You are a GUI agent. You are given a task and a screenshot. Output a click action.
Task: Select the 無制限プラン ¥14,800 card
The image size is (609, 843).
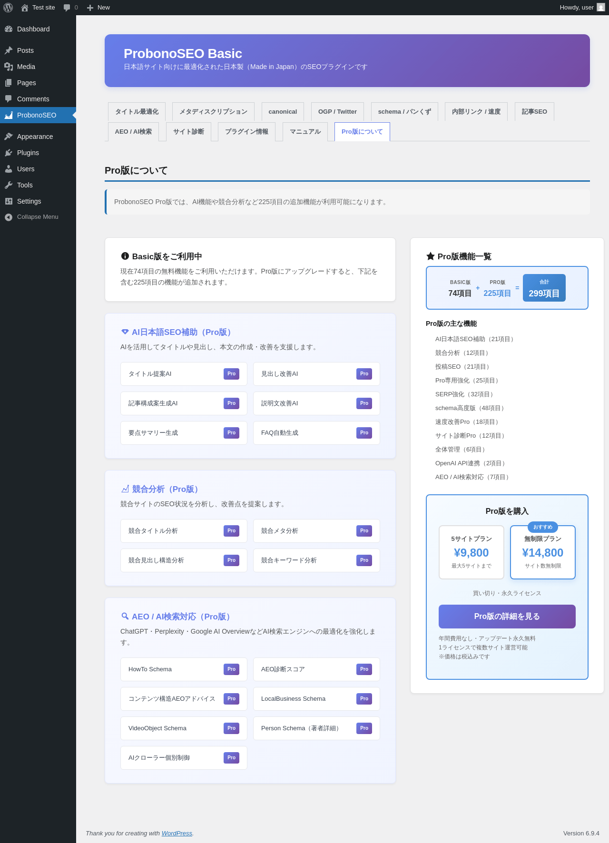(x=542, y=552)
